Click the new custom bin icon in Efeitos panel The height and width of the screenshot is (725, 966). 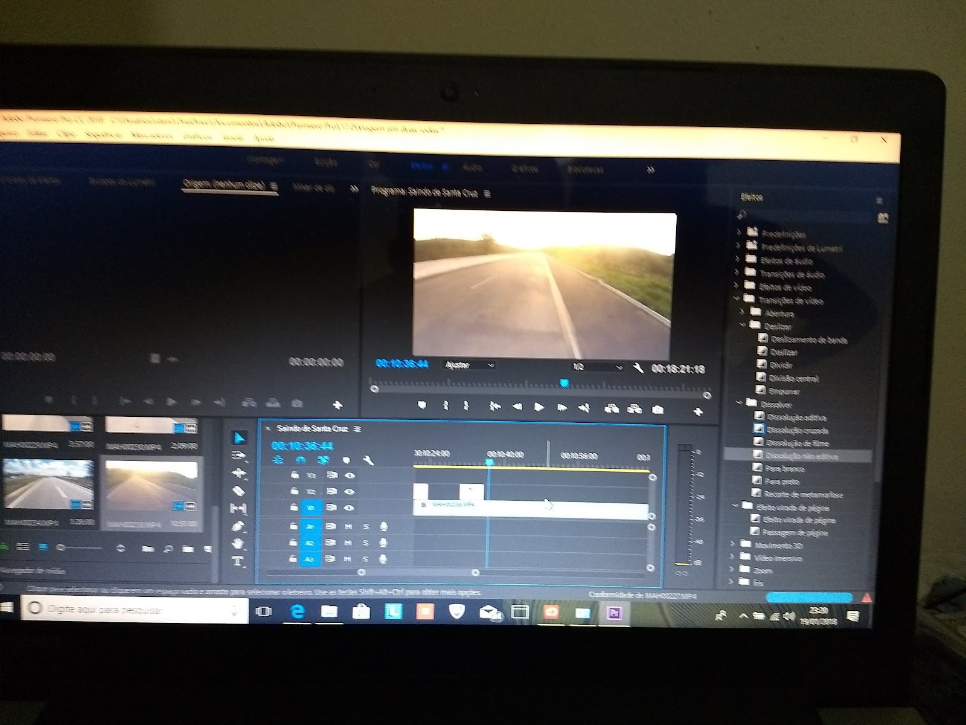pos(883,217)
